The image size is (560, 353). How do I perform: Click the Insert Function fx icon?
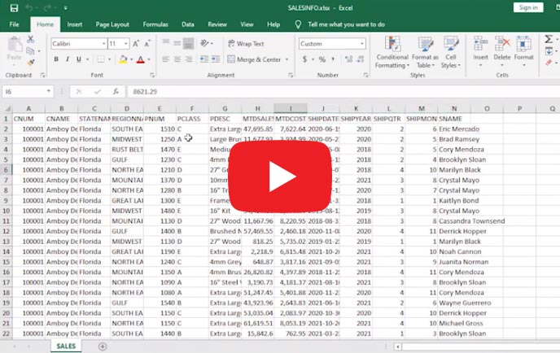(116, 91)
